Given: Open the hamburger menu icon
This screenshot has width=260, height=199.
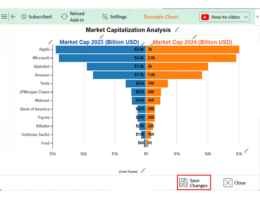Looking at the screenshot, I should pyautogui.click(x=4, y=16).
